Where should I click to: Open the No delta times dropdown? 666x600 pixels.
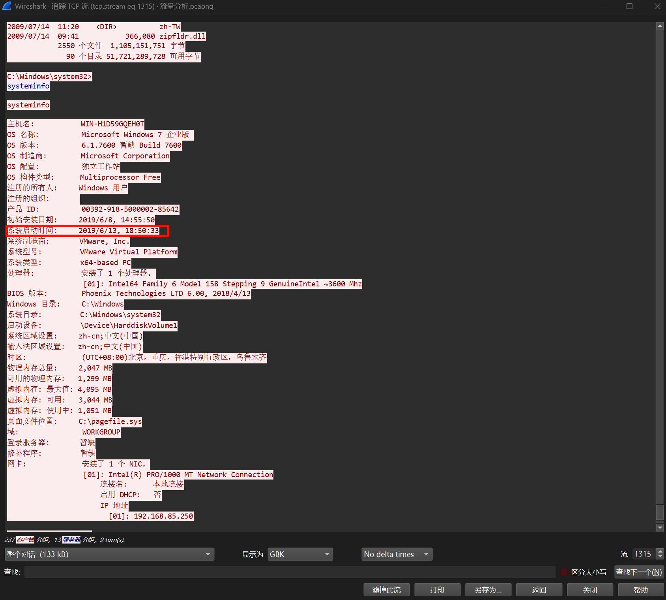click(397, 554)
